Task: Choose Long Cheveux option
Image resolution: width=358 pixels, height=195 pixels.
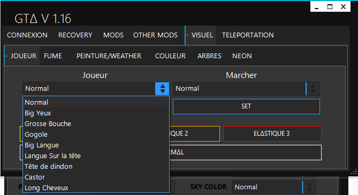Action: pos(96,188)
